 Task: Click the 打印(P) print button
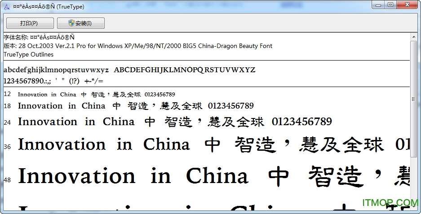click(30, 23)
